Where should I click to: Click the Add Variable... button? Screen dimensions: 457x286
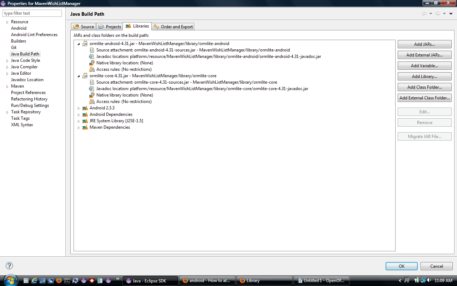[x=425, y=66]
